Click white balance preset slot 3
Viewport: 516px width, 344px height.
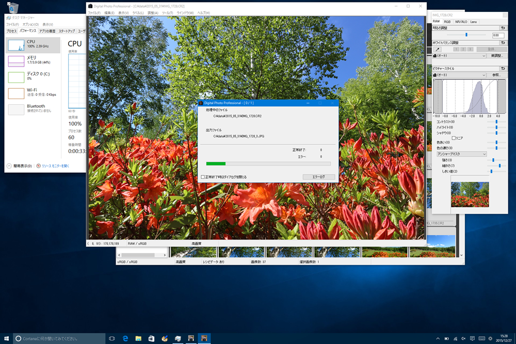tap(470, 50)
